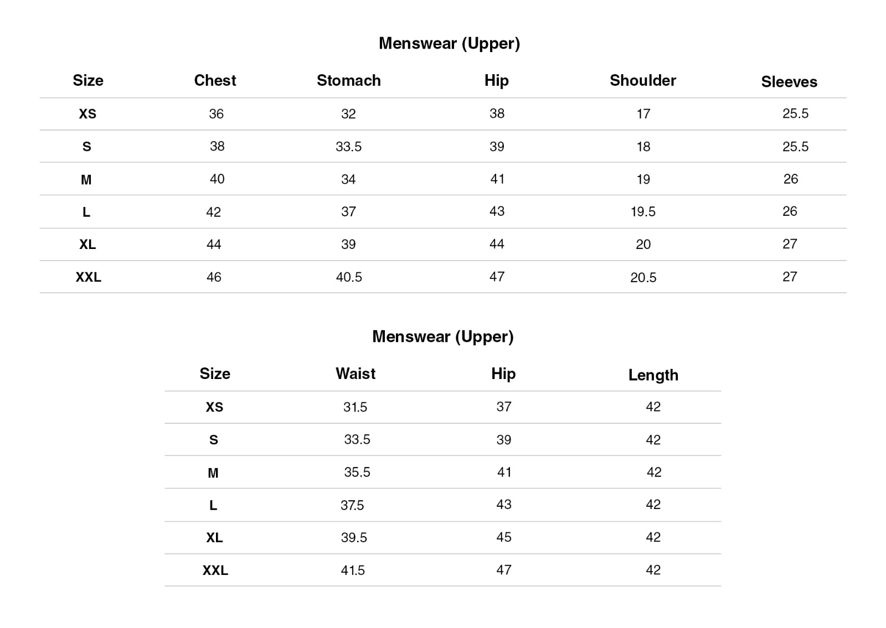Viewport: 886px width, 628px height.
Task: Select the Stomach column header
Action: pyautogui.click(x=348, y=81)
